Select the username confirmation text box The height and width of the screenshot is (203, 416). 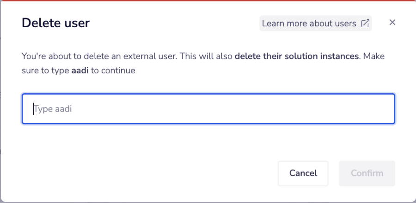tap(208, 109)
